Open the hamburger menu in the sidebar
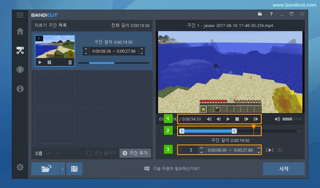320x188 pixels. 20,15
